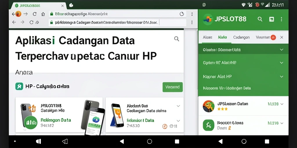Click the lock icon in the second address bar
Screen dimensions: 297x148
pos(51,23)
